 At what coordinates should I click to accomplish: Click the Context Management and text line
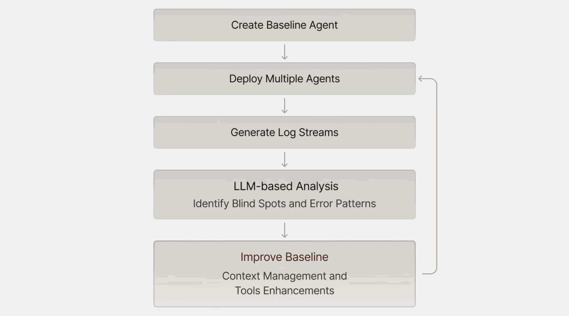(284, 276)
